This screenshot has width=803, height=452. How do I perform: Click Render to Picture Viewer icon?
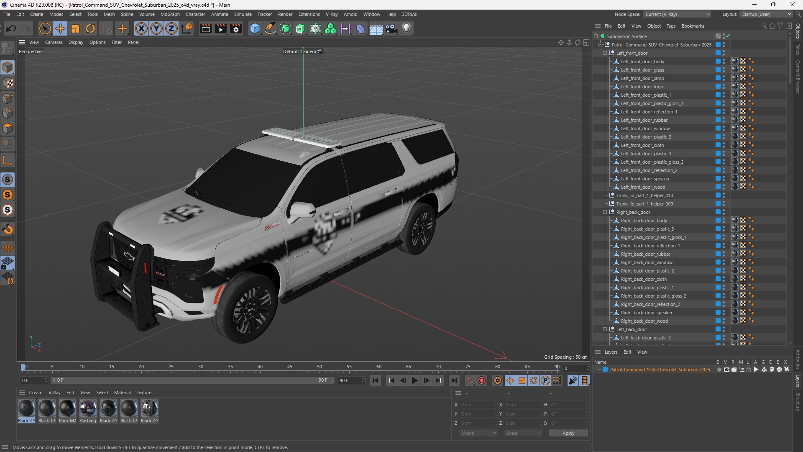tap(220, 28)
